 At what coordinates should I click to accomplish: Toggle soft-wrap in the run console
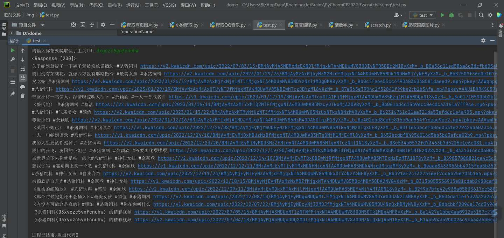point(22,69)
